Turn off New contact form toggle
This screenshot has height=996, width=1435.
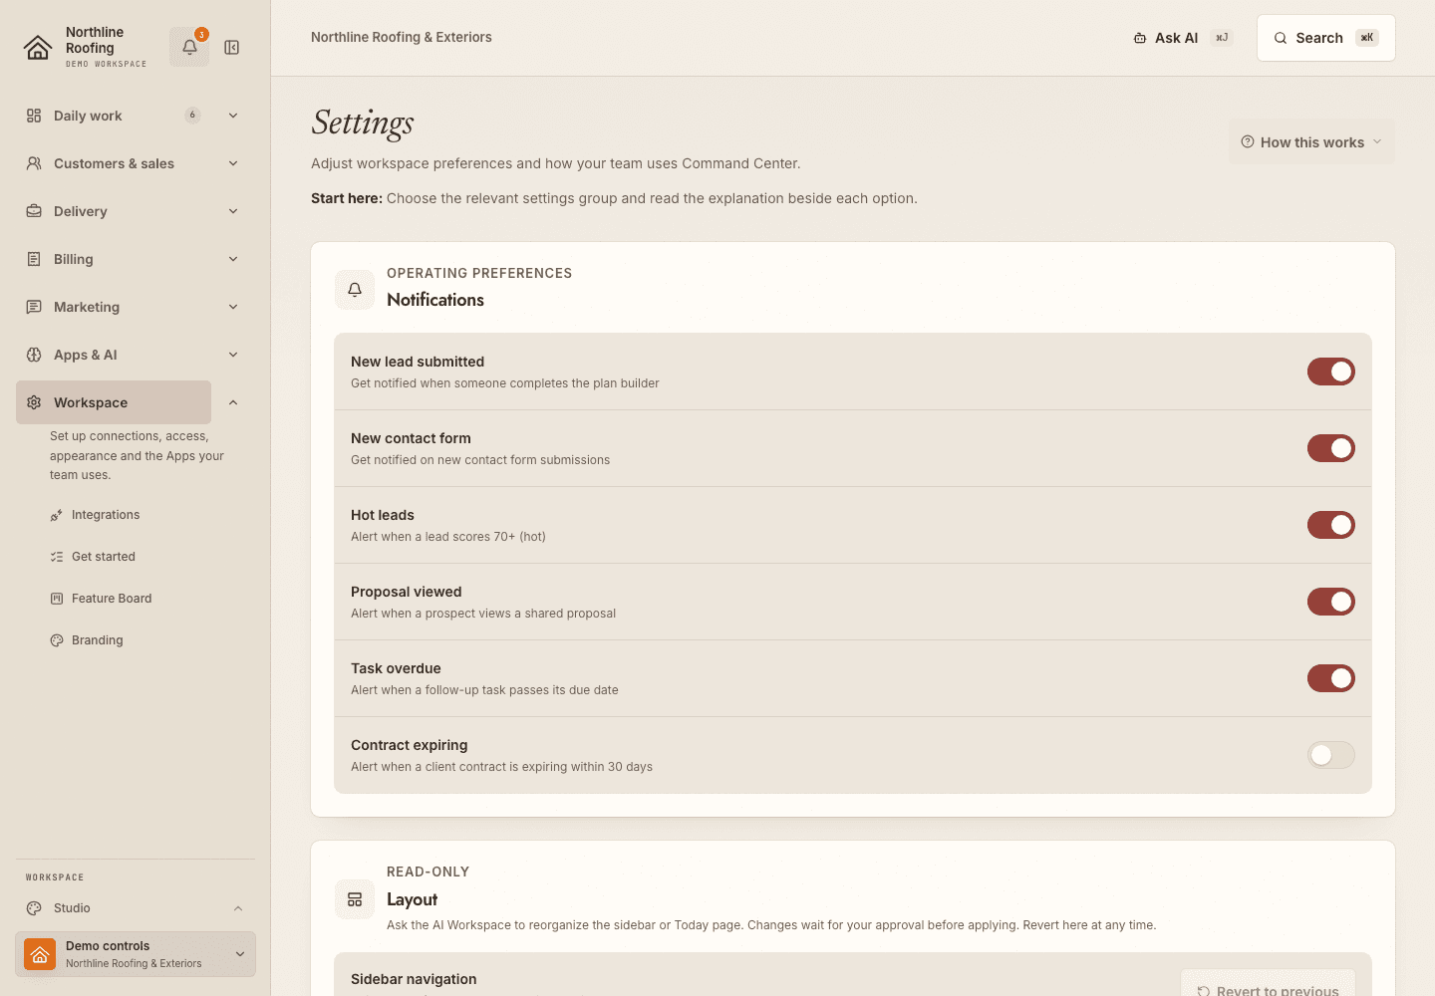coord(1331,448)
